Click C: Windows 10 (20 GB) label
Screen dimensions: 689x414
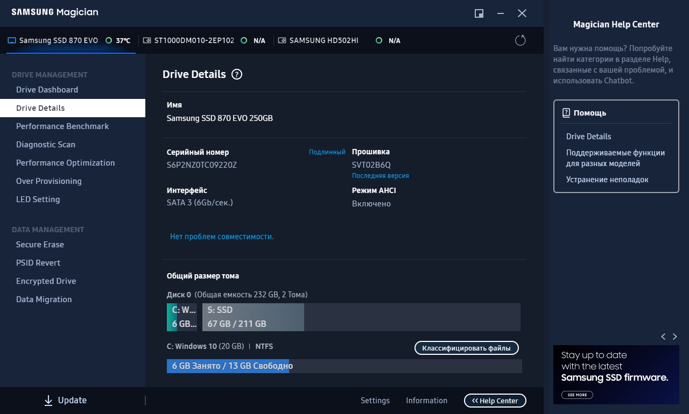click(205, 346)
